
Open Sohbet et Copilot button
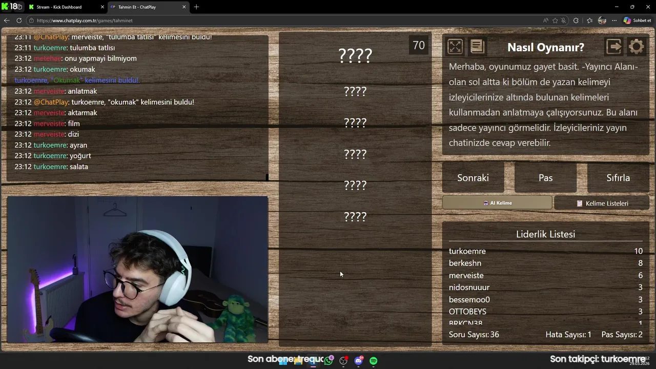coord(637,20)
